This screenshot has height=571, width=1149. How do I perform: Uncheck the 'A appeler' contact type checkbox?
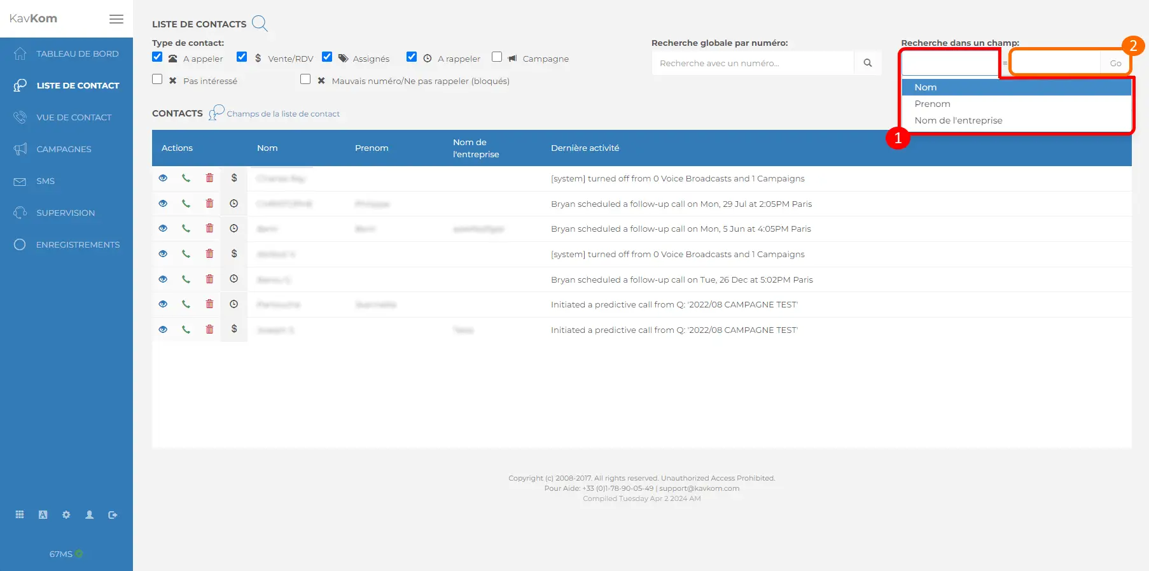point(157,57)
